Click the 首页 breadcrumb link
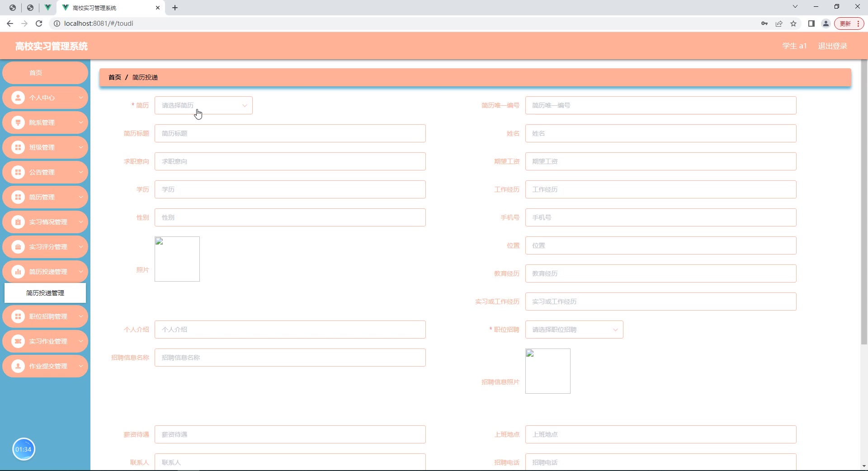 tap(115, 77)
